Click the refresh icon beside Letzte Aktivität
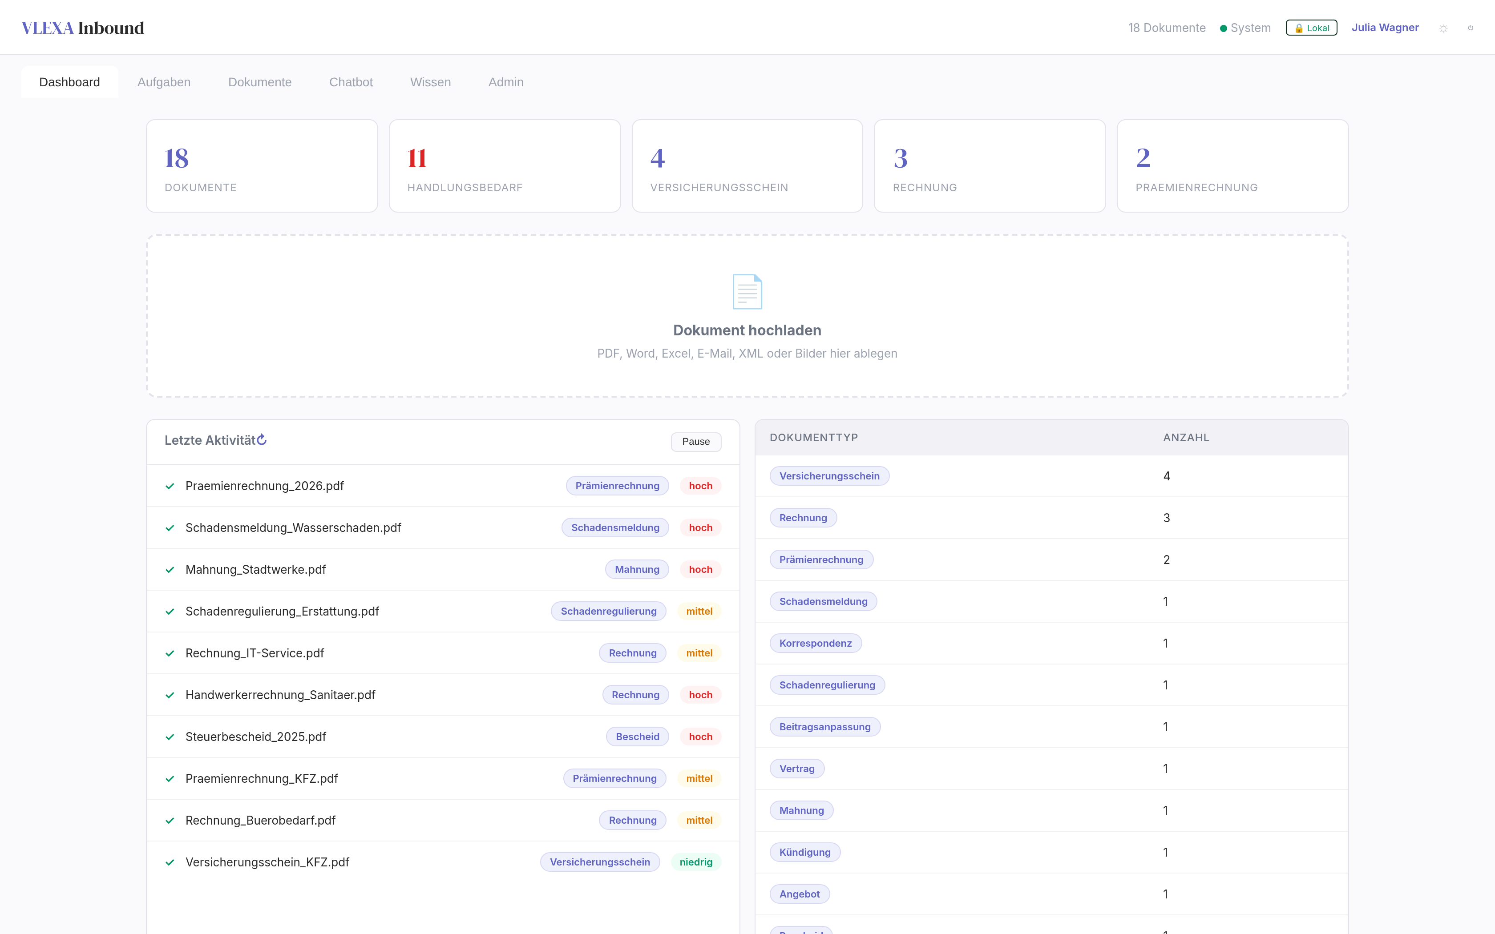This screenshot has height=934, width=1495. tap(262, 439)
